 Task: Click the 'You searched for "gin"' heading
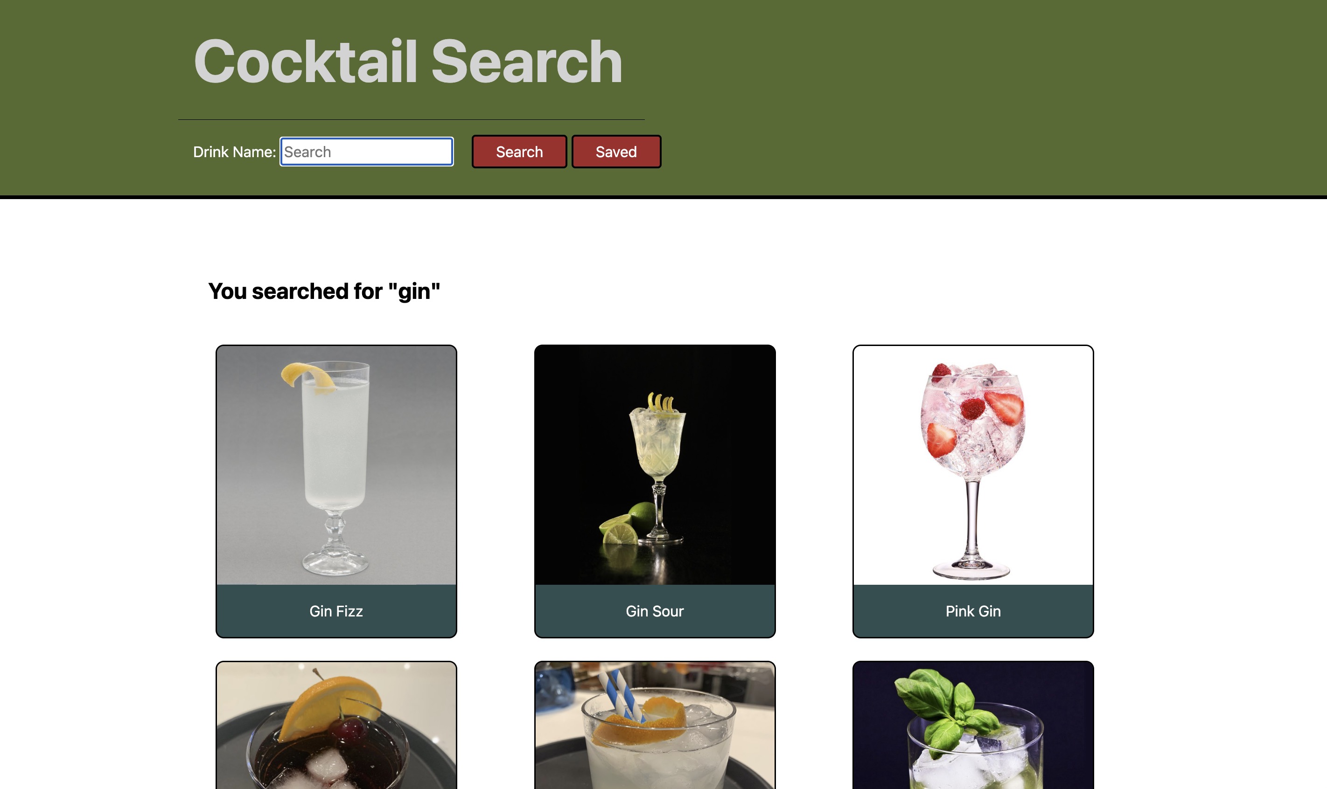324,291
